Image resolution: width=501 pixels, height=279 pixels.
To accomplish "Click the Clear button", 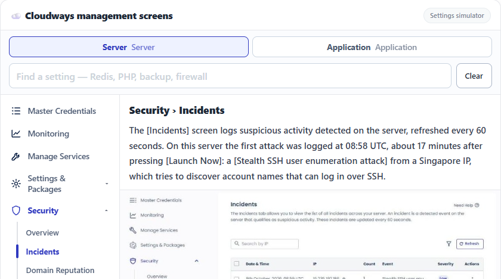I will coord(474,76).
